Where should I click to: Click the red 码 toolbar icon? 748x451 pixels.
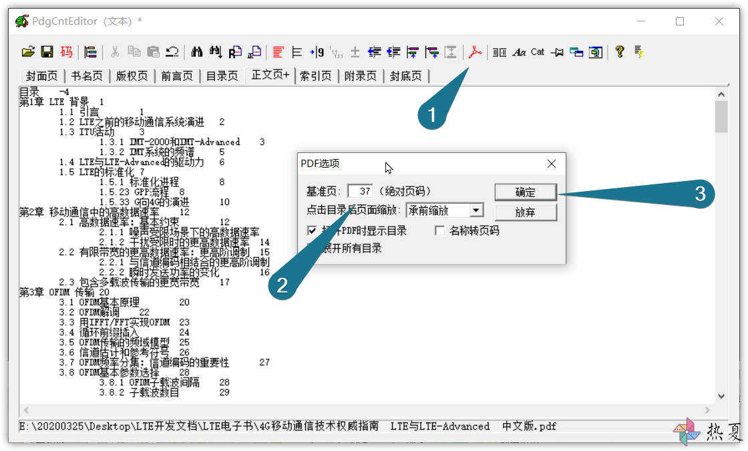66,51
